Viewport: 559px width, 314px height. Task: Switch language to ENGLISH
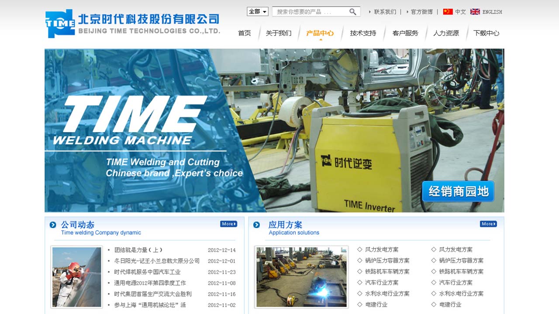pyautogui.click(x=492, y=12)
